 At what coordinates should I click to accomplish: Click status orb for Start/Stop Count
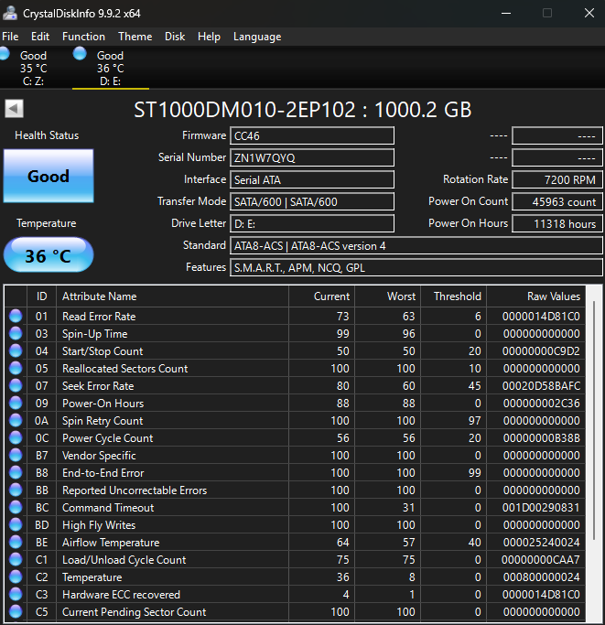(16, 350)
